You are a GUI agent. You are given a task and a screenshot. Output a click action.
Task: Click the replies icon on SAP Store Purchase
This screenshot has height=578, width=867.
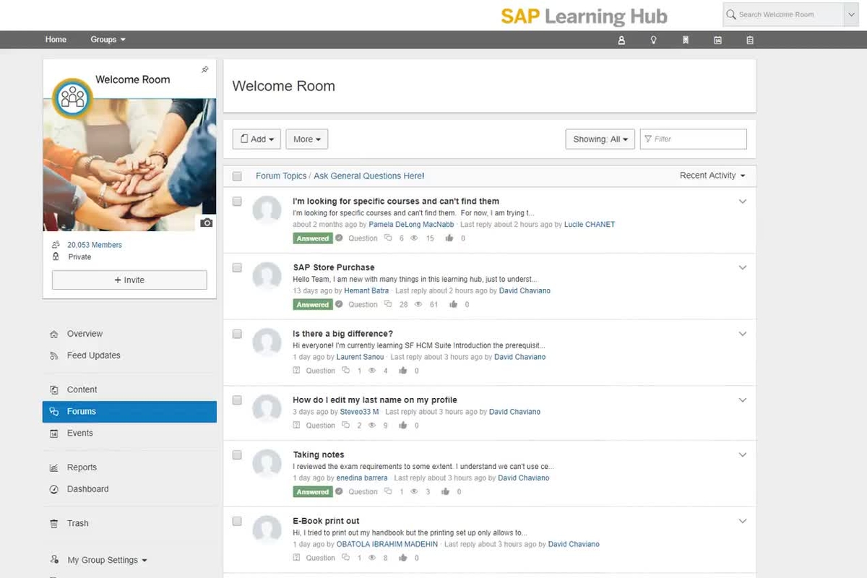388,305
